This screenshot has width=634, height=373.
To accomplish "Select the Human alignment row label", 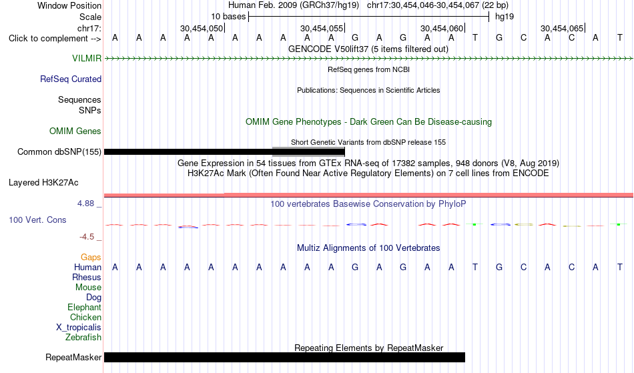I will (x=87, y=267).
